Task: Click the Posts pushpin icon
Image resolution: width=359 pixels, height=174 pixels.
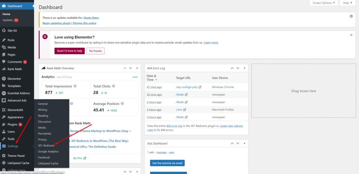Action: click(4, 40)
